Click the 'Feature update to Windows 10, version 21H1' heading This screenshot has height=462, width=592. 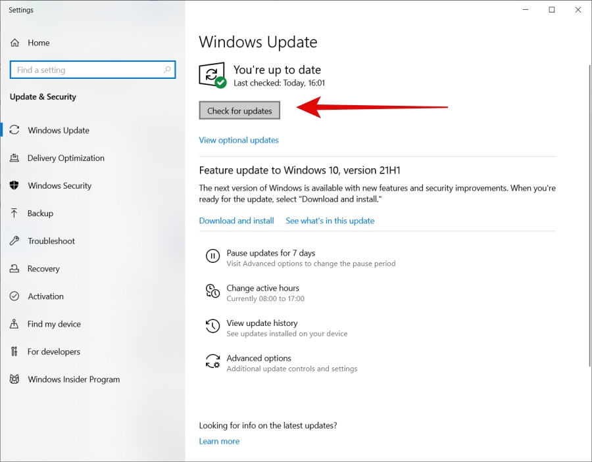299,170
